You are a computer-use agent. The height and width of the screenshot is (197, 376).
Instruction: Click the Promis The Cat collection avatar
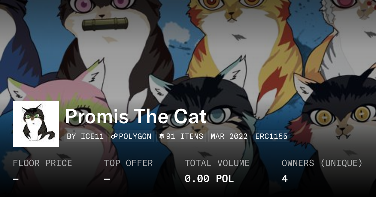[36, 124]
